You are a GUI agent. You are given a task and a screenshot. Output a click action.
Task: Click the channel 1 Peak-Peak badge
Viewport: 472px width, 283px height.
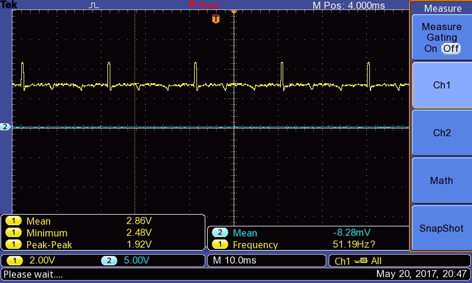[14, 245]
